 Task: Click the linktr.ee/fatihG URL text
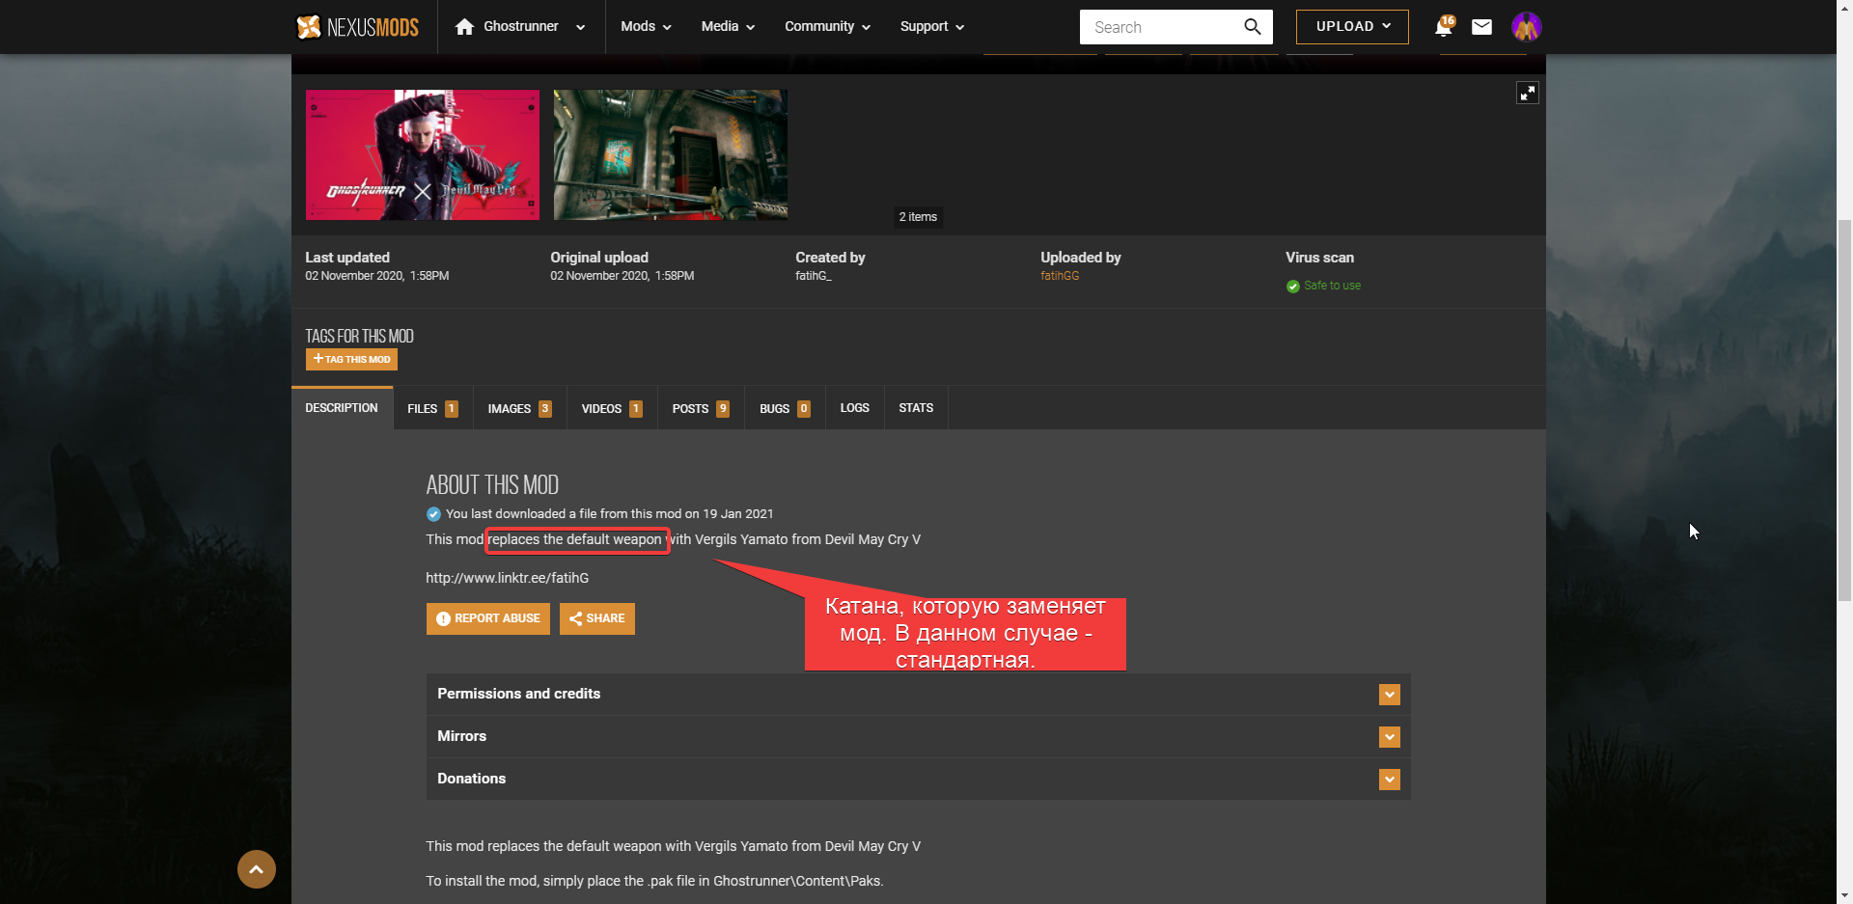[x=508, y=578]
